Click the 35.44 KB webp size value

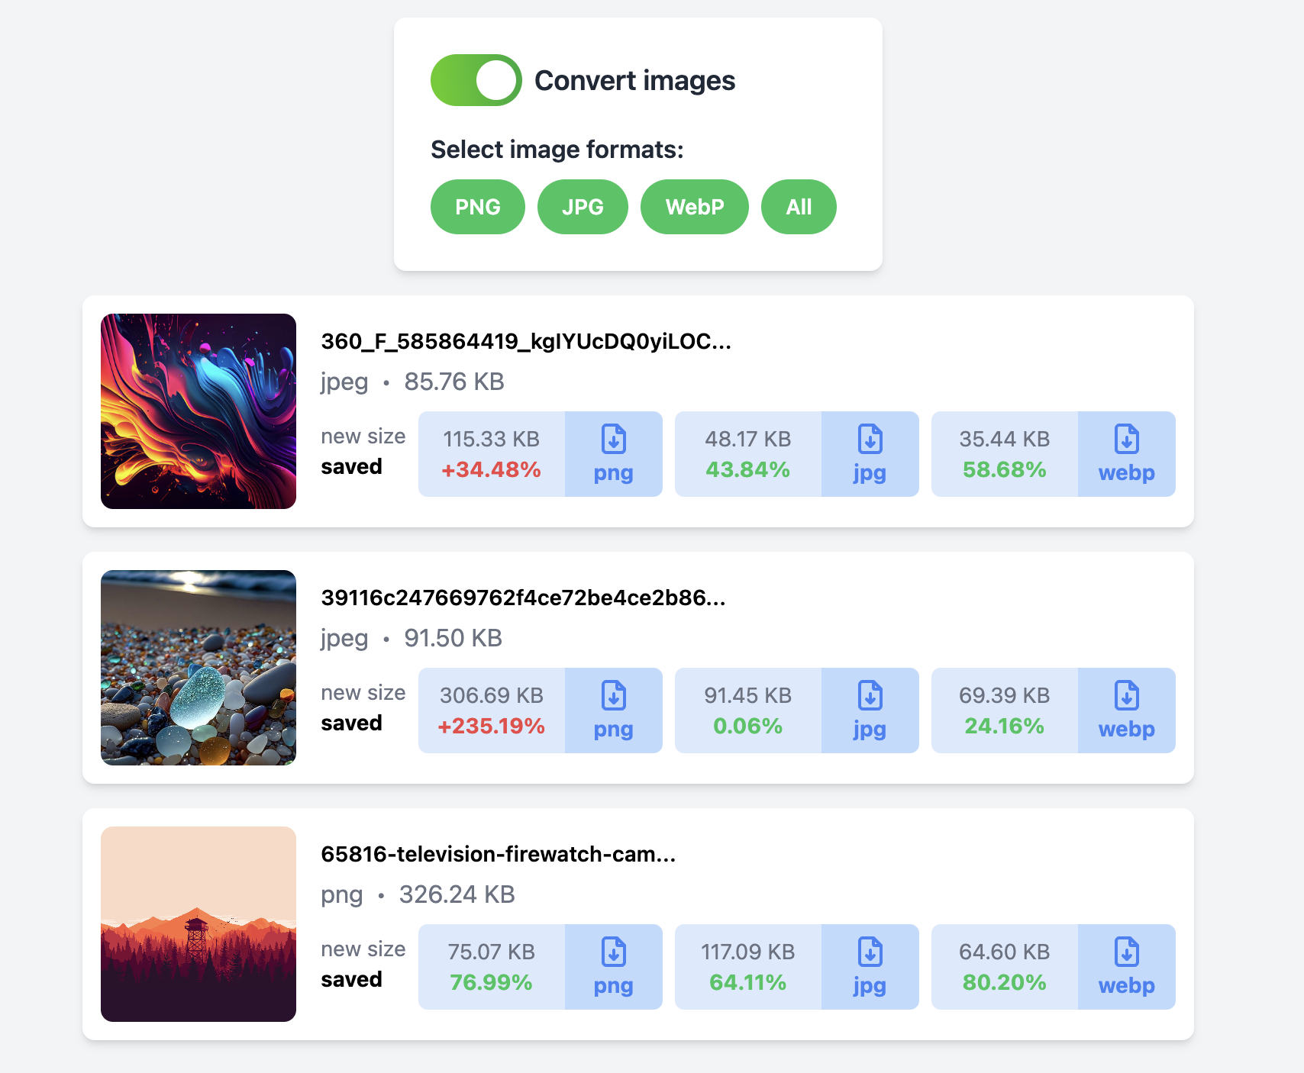(1005, 439)
